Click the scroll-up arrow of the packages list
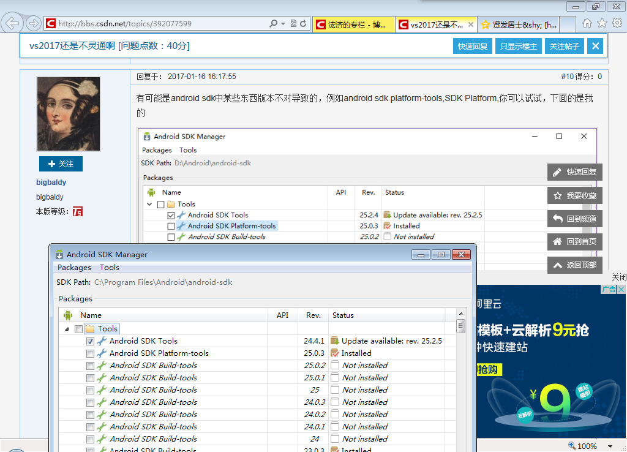Screen dimensions: 627x452 460,314
